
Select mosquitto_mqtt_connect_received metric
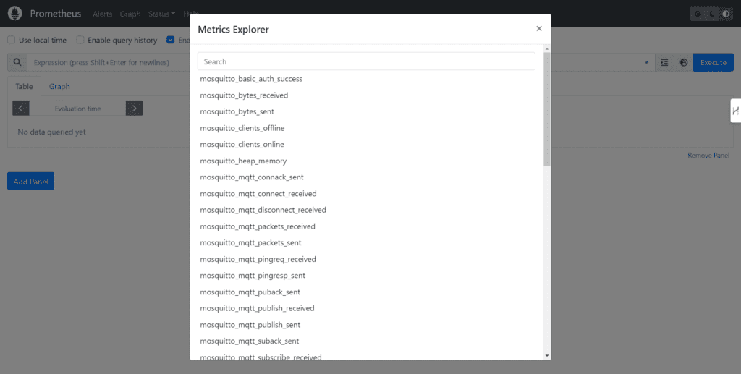pos(258,194)
